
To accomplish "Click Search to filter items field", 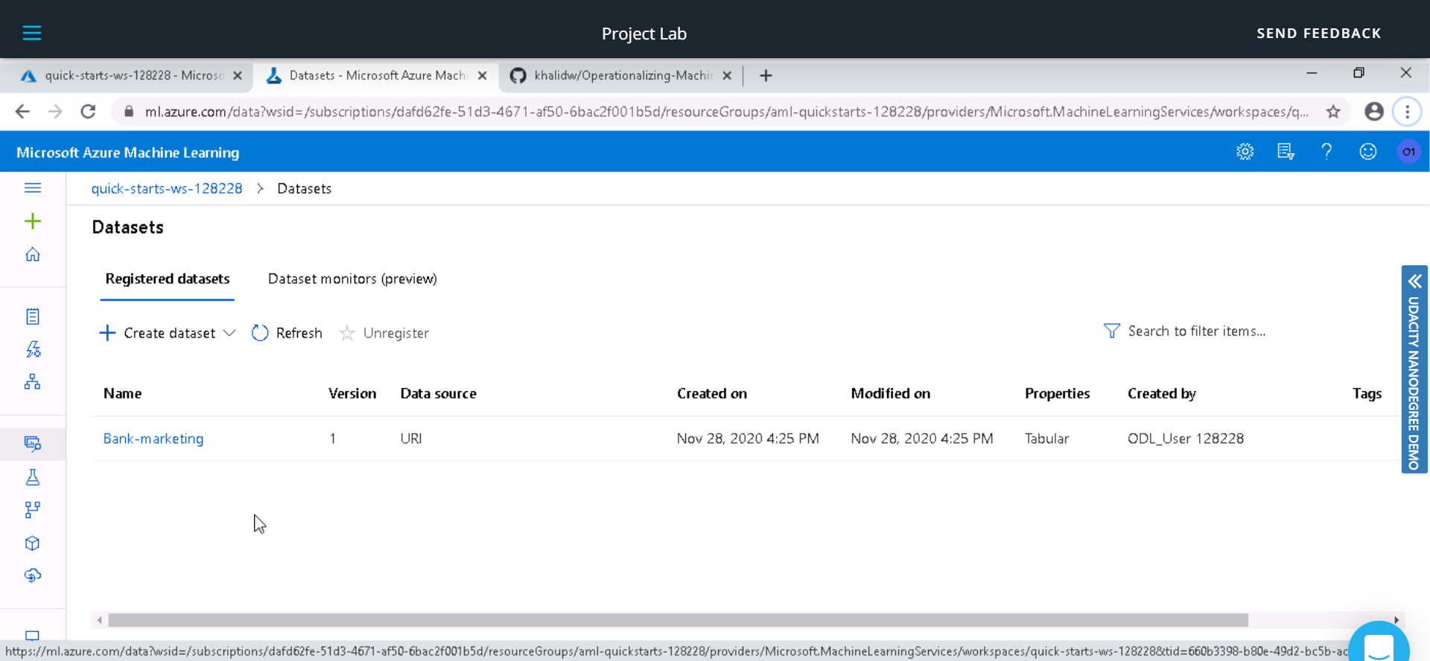I will (1196, 331).
